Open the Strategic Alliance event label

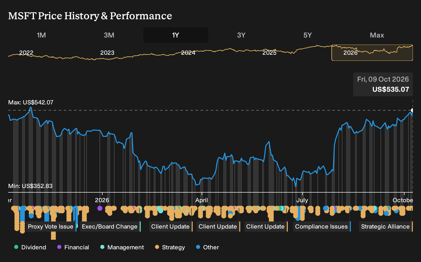click(386, 227)
